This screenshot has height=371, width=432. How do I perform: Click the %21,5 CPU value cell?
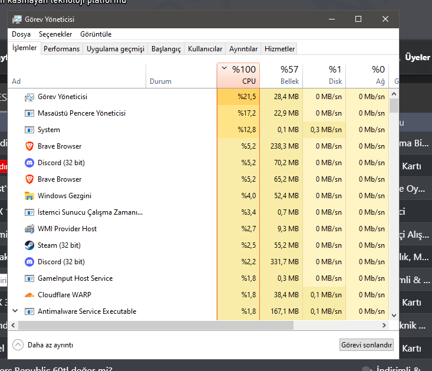pos(238,97)
